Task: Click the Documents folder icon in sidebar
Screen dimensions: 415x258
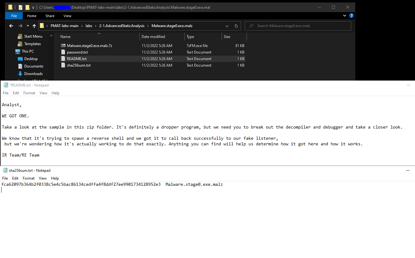Action: (20, 66)
